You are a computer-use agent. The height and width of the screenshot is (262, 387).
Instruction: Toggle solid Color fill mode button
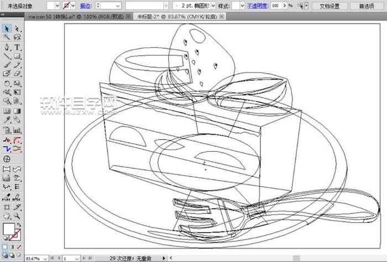click(4, 246)
